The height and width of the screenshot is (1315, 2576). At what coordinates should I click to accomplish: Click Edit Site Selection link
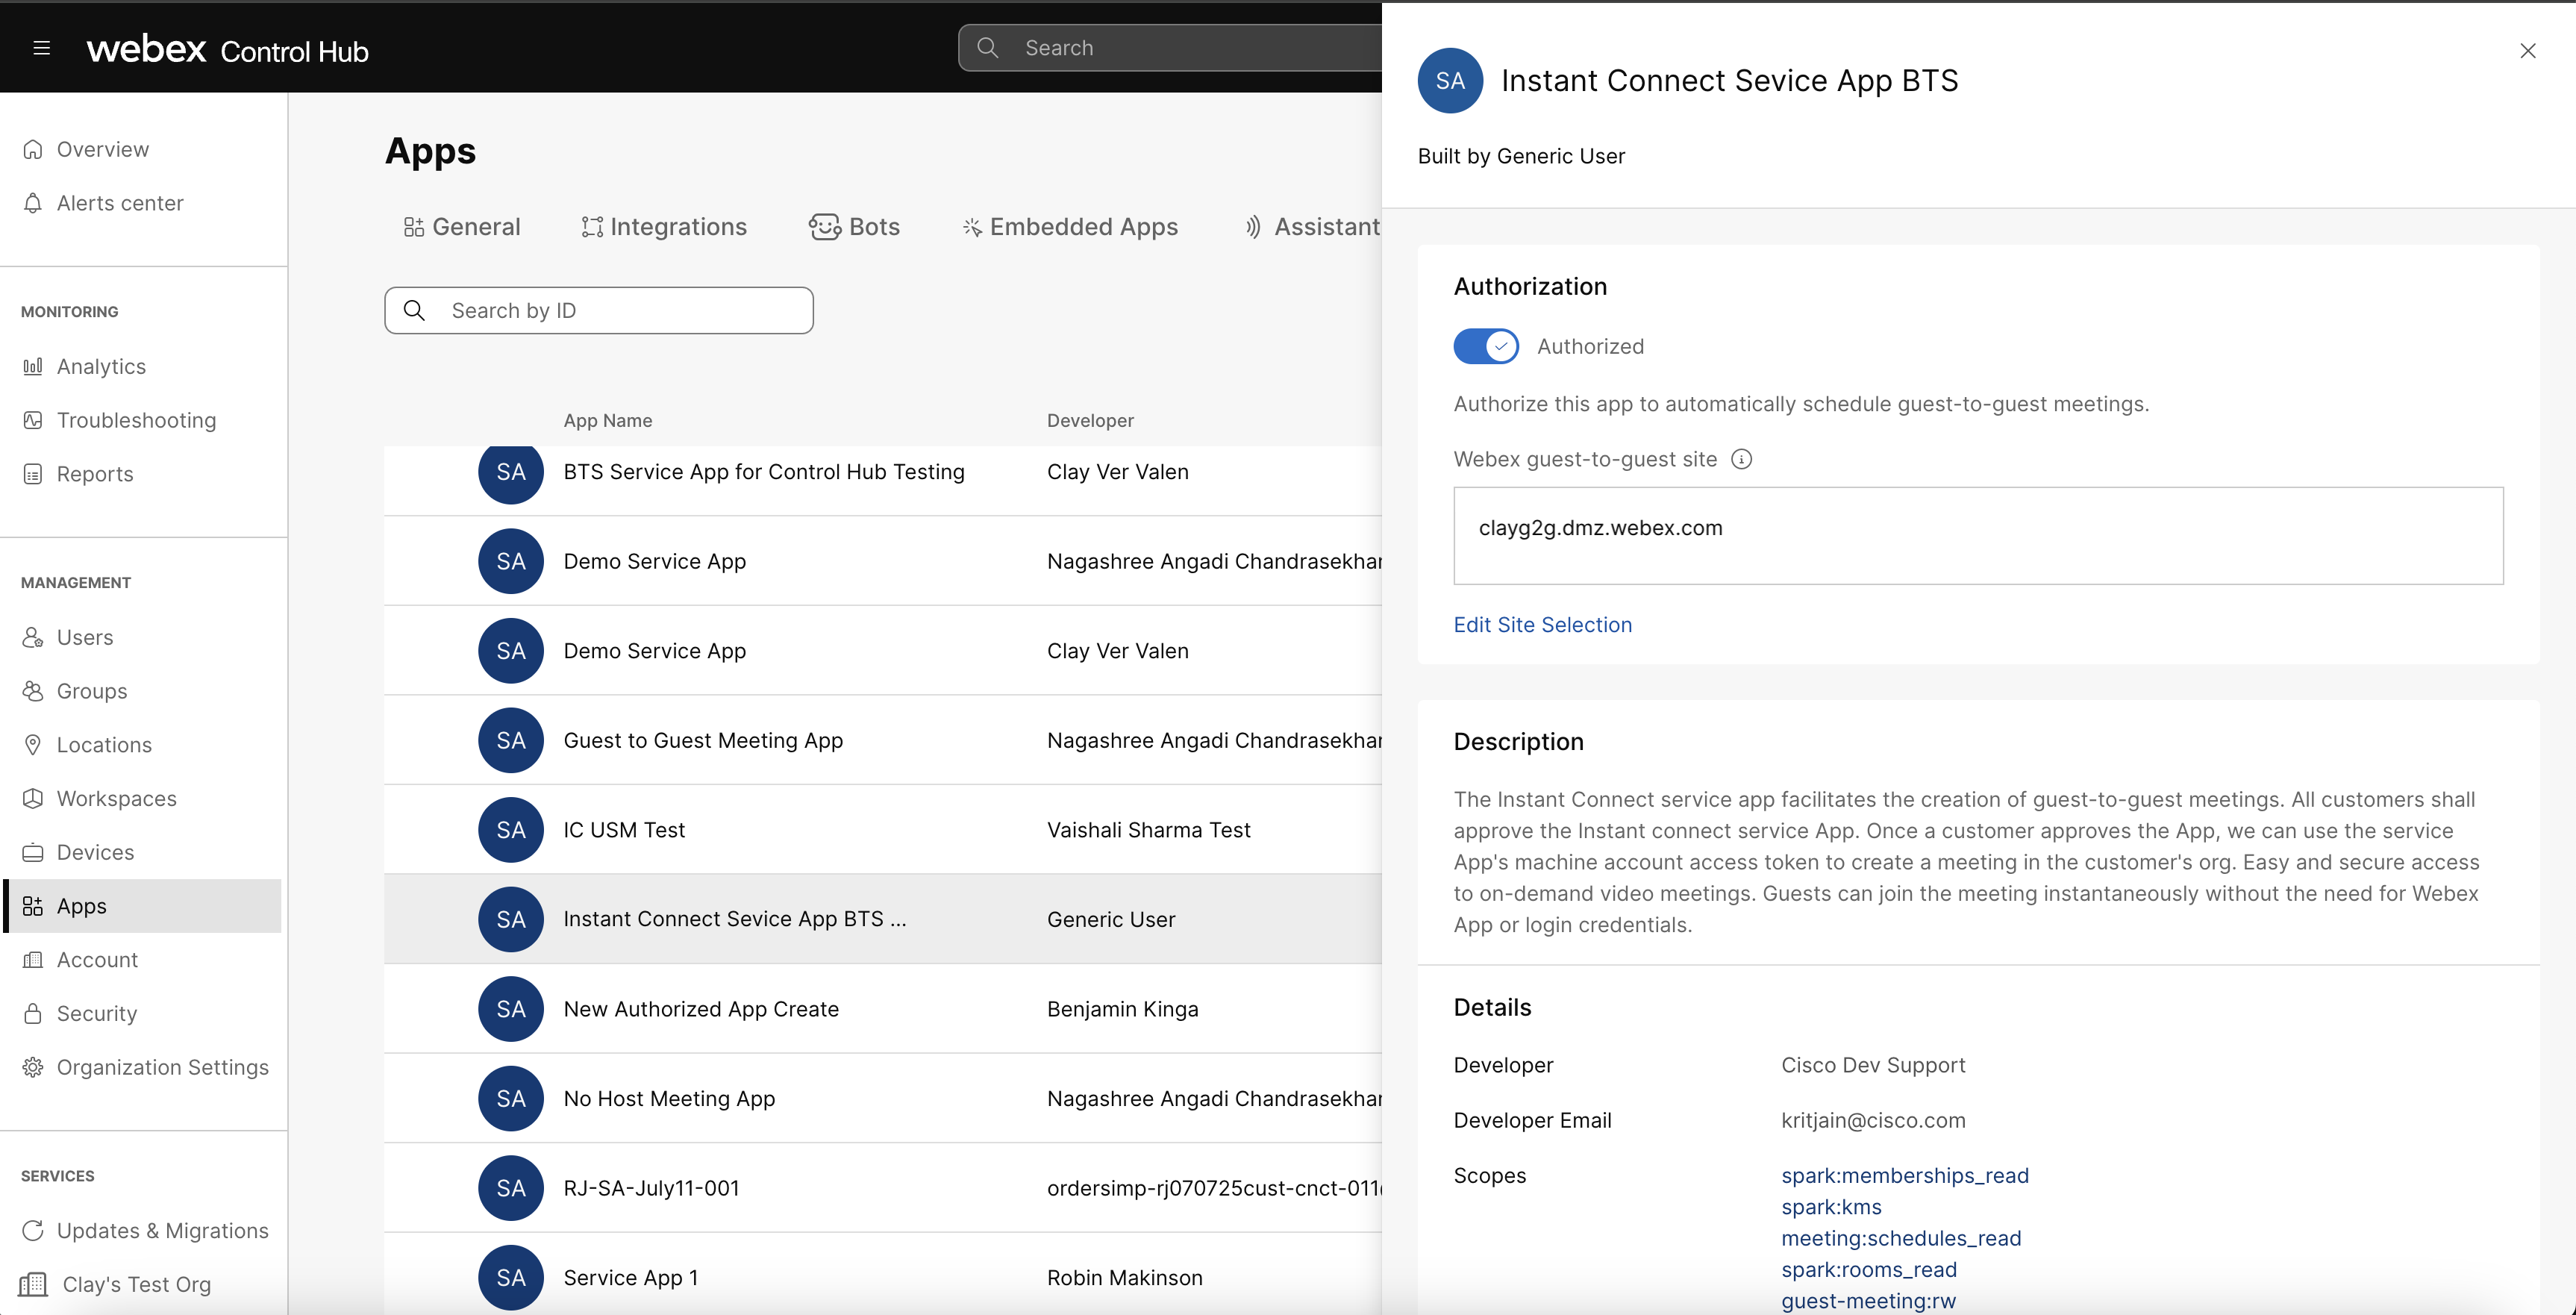pyautogui.click(x=1542, y=625)
